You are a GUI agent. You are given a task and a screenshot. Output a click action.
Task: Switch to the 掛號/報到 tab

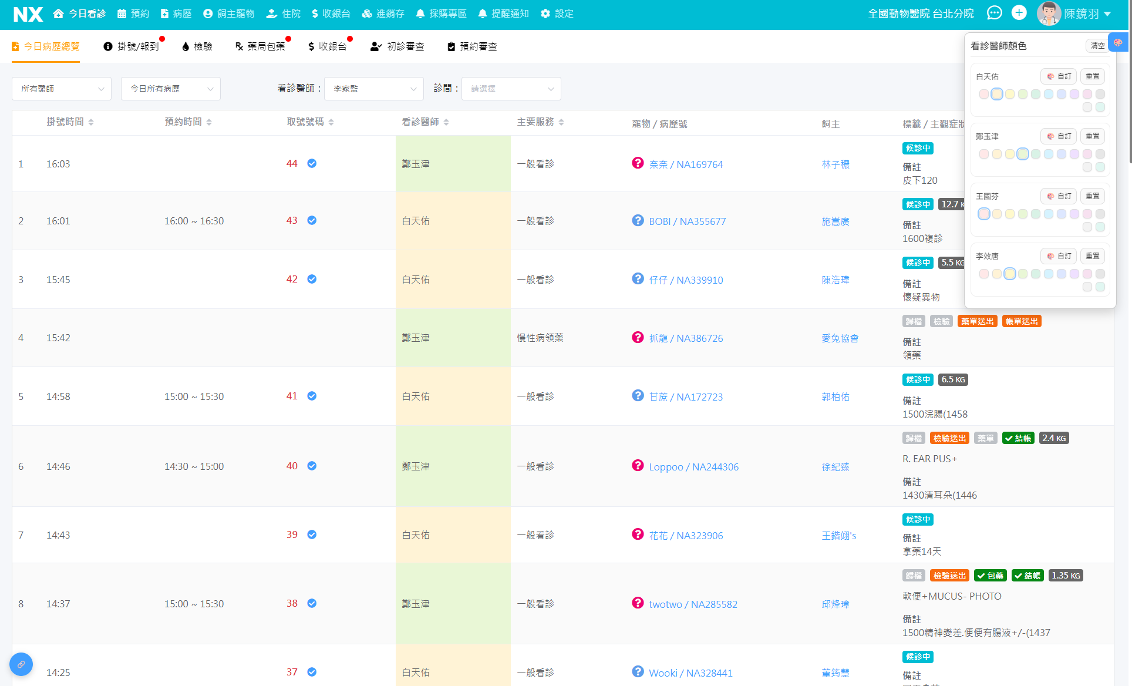[x=132, y=46]
